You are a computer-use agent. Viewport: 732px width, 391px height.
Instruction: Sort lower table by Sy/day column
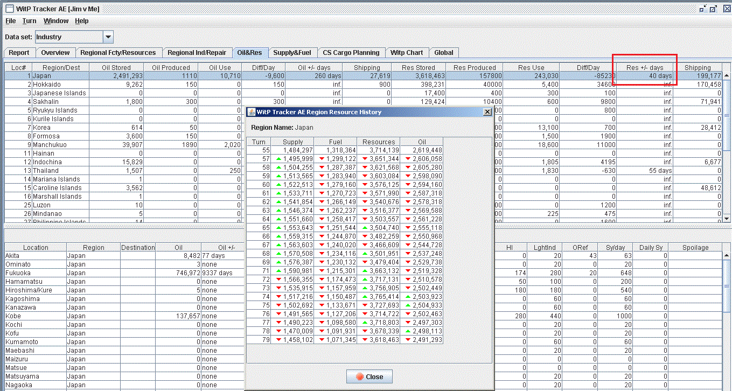click(615, 247)
